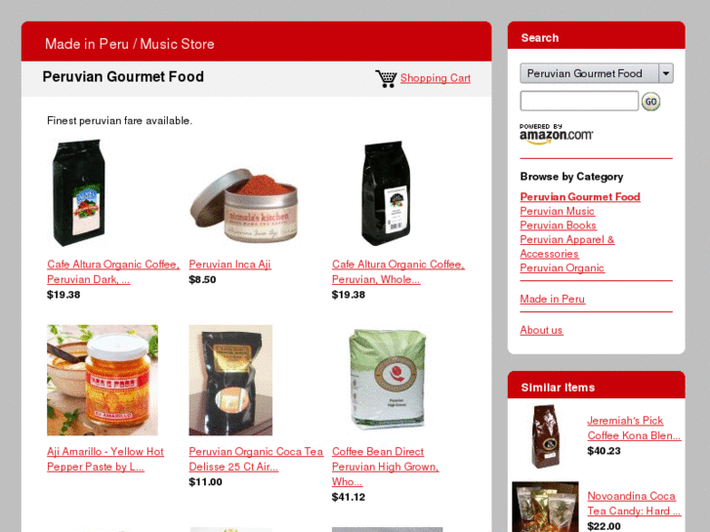Screen dimensions: 710x532
Task: Go to the Peruvian Organic category
Action: (x=562, y=268)
